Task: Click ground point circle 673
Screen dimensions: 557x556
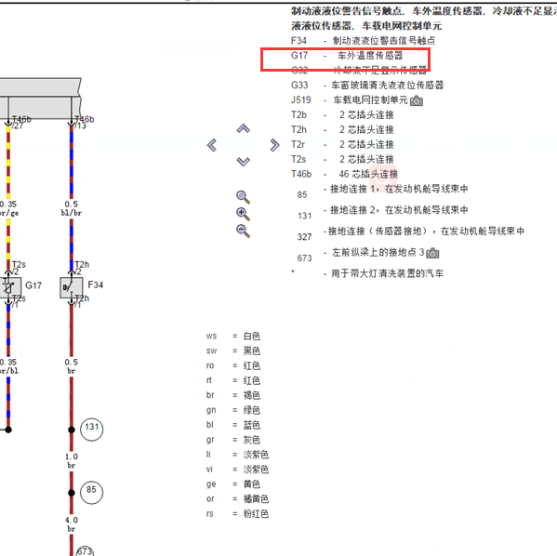Action: [85, 550]
